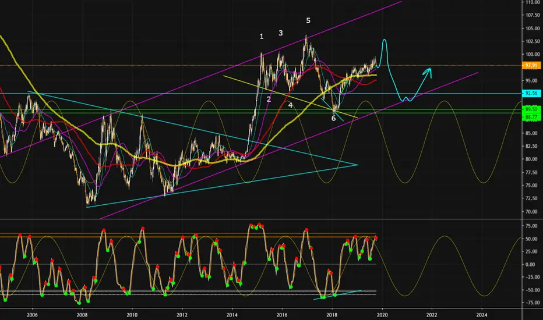This screenshot has height=320, width=543.
Task: Click the 2014 label on time axis
Action: click(x=232, y=315)
